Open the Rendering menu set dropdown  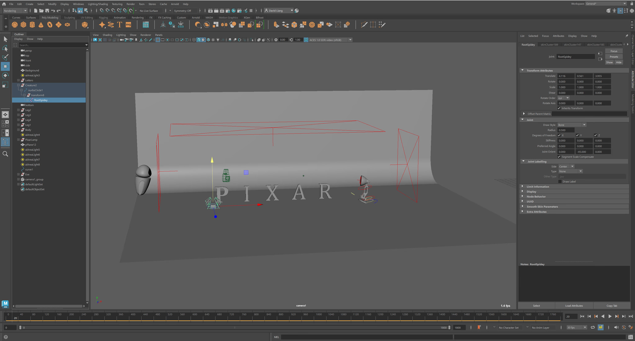[15, 11]
